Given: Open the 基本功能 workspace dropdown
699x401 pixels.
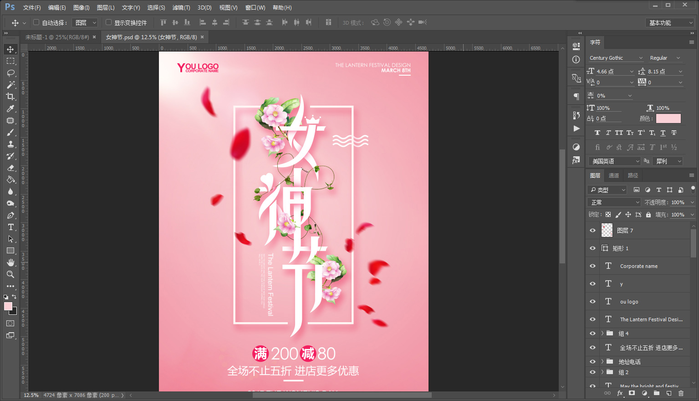Looking at the screenshot, I should [x=670, y=23].
